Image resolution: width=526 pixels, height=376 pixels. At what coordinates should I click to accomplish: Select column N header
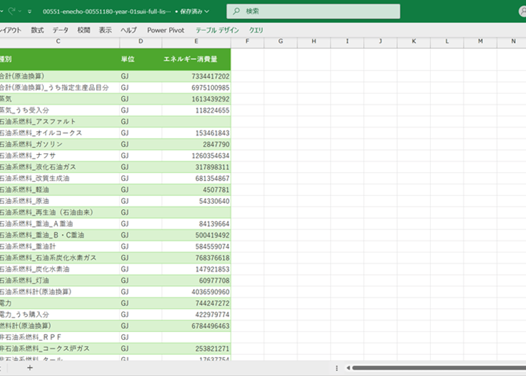512,41
